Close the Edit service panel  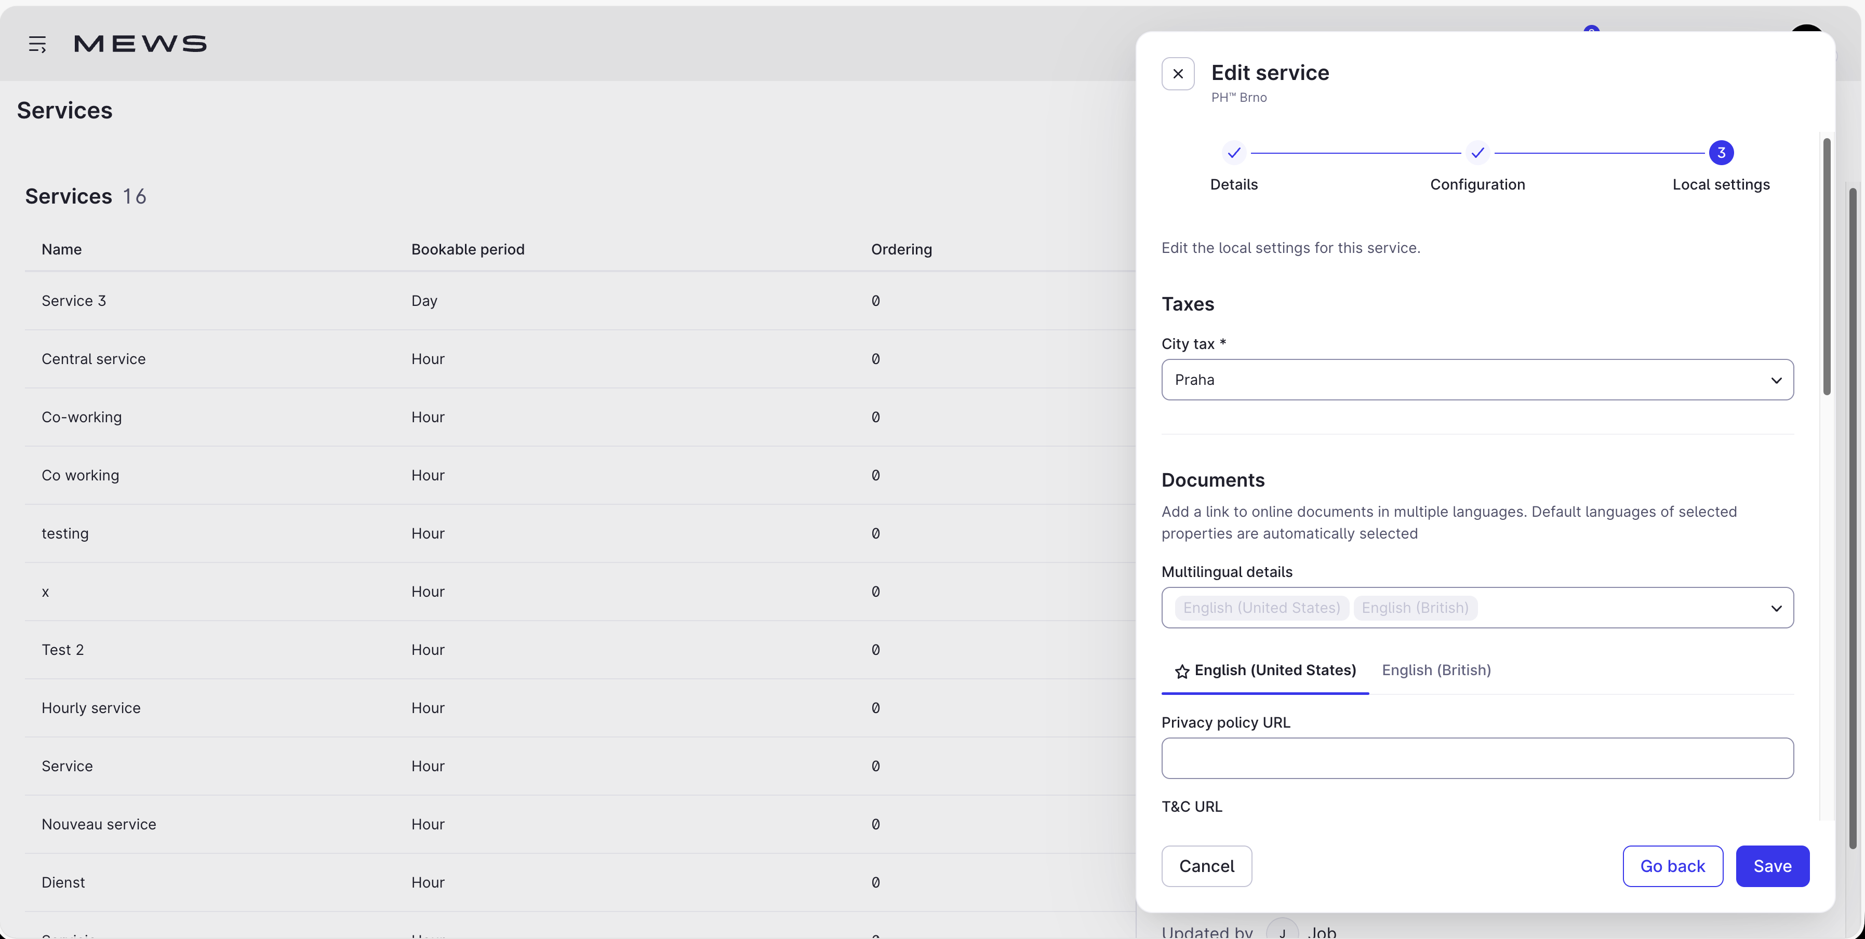point(1178,74)
